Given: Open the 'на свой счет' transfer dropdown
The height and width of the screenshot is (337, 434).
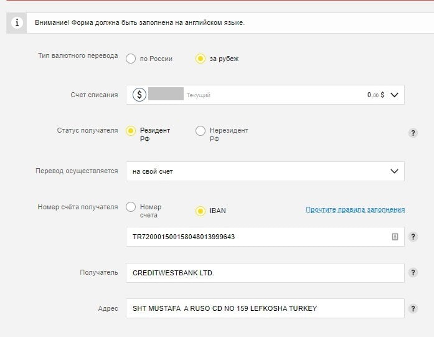Looking at the screenshot, I should pos(265,171).
